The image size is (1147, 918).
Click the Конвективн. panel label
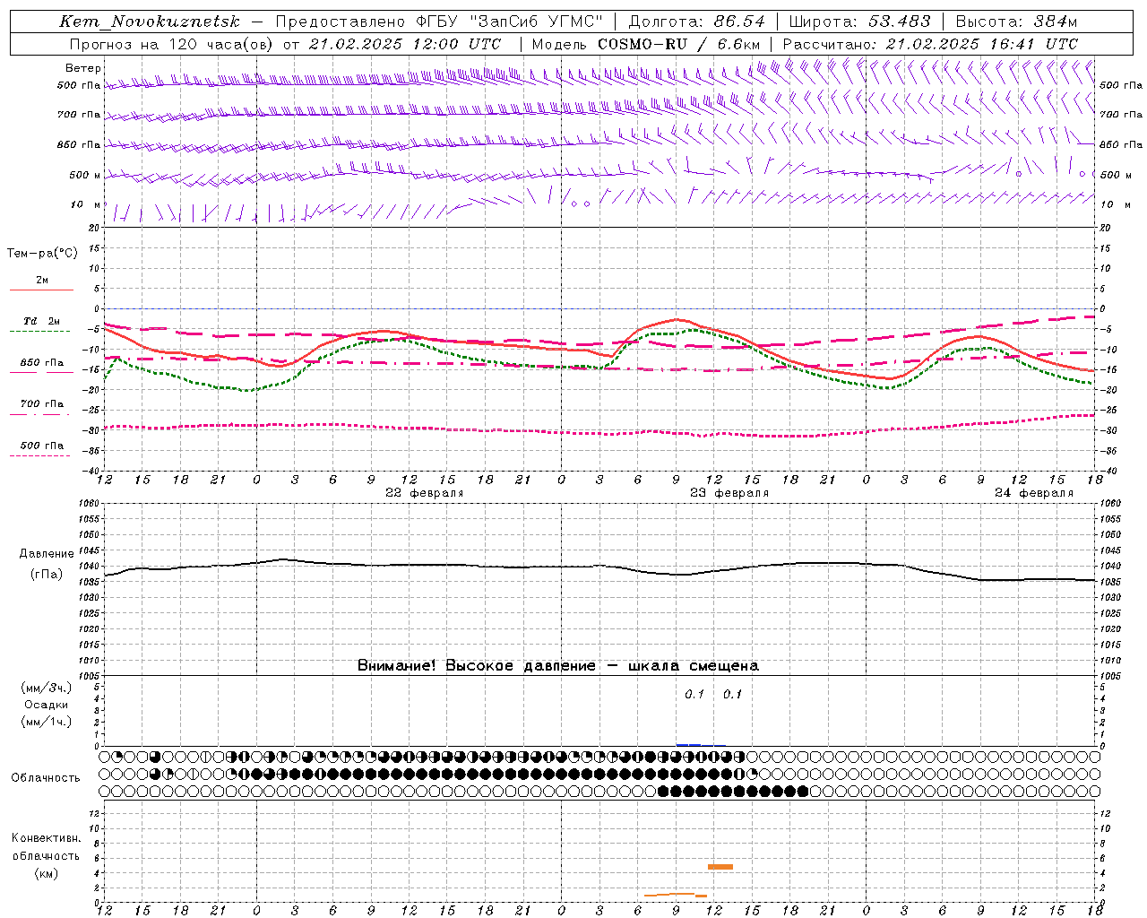point(47,838)
